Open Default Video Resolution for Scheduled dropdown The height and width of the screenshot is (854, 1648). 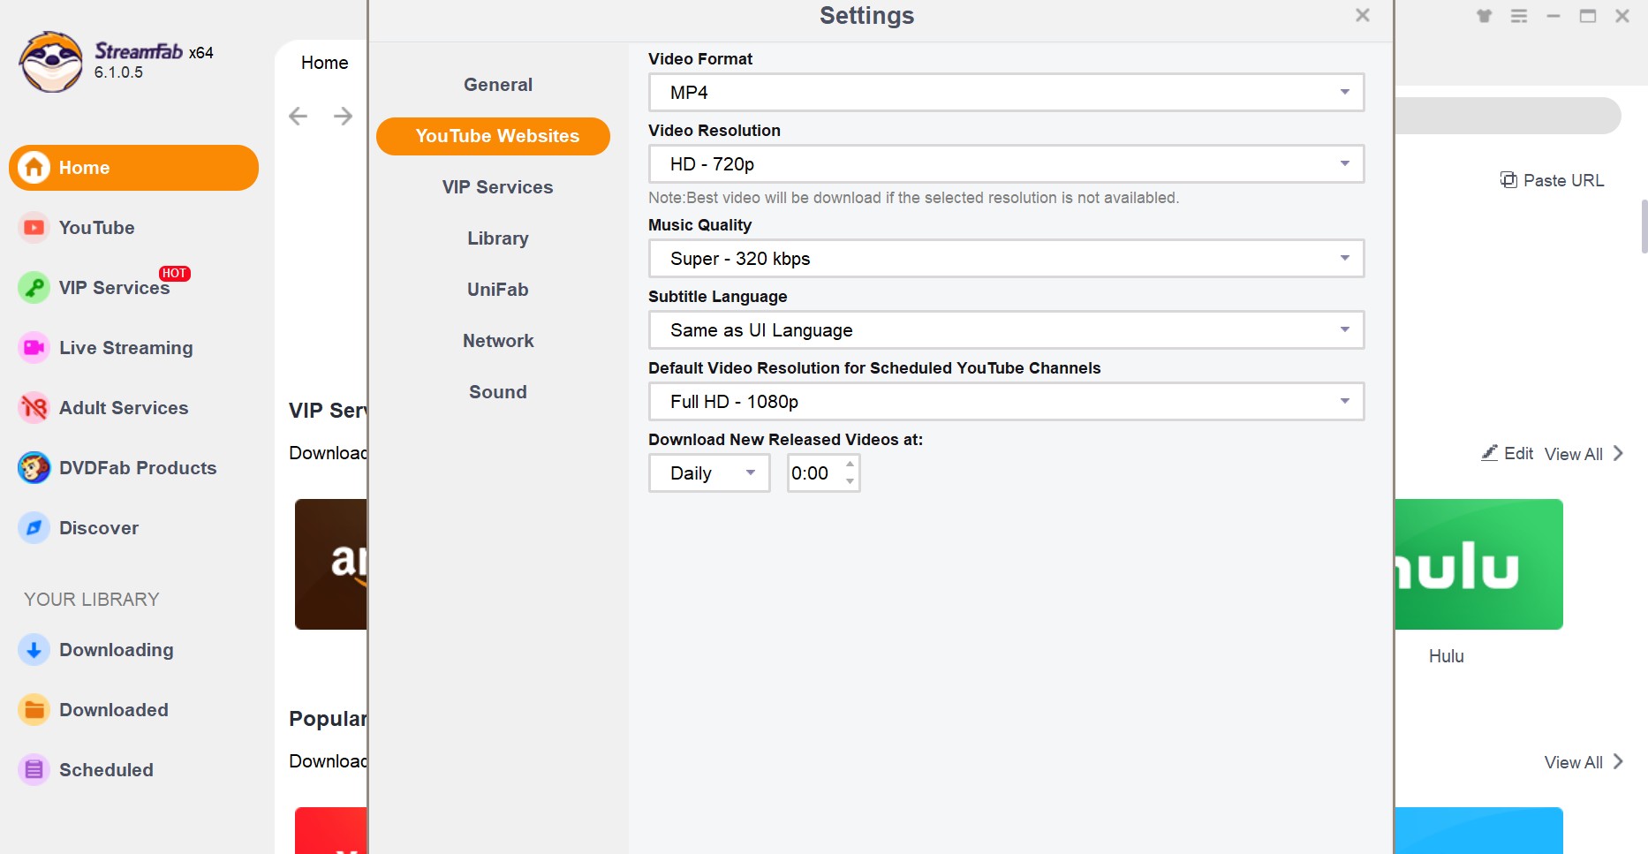(x=1006, y=402)
